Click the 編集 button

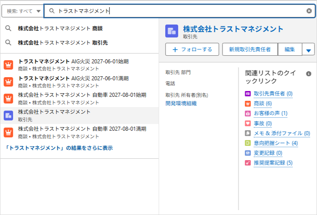point(290,49)
